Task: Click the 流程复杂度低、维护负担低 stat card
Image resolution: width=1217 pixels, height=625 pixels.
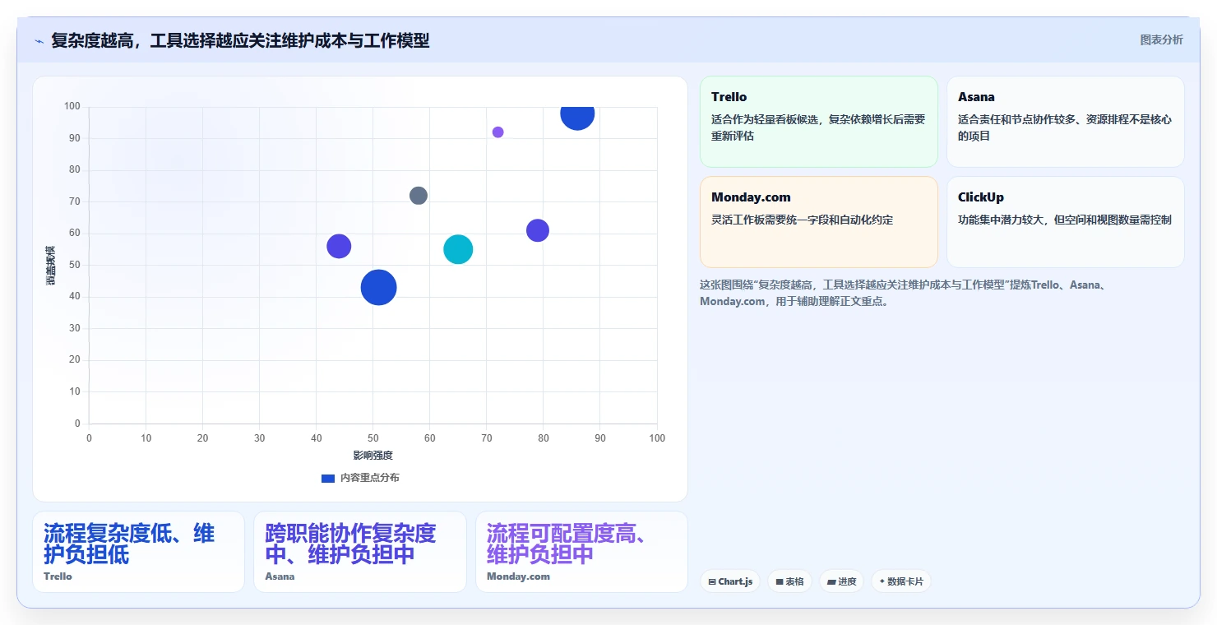Action: click(139, 552)
